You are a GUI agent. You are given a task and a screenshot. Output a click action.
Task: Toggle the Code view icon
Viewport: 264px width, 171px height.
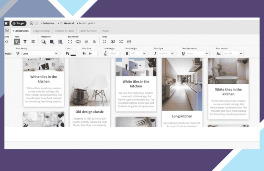(7, 41)
